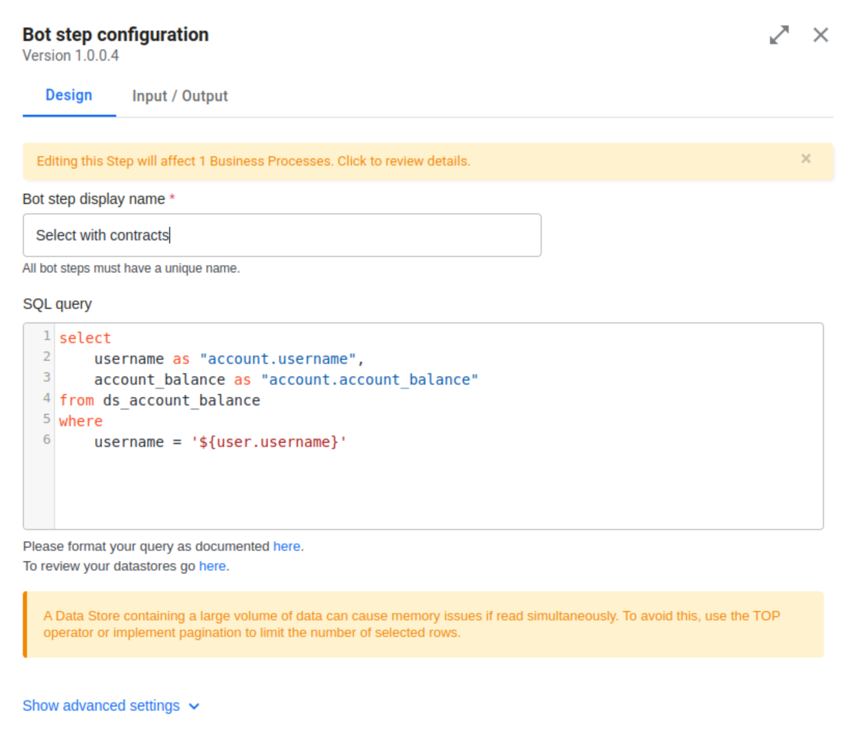
Task: Click line number 1 in the editor gutter
Action: (47, 336)
